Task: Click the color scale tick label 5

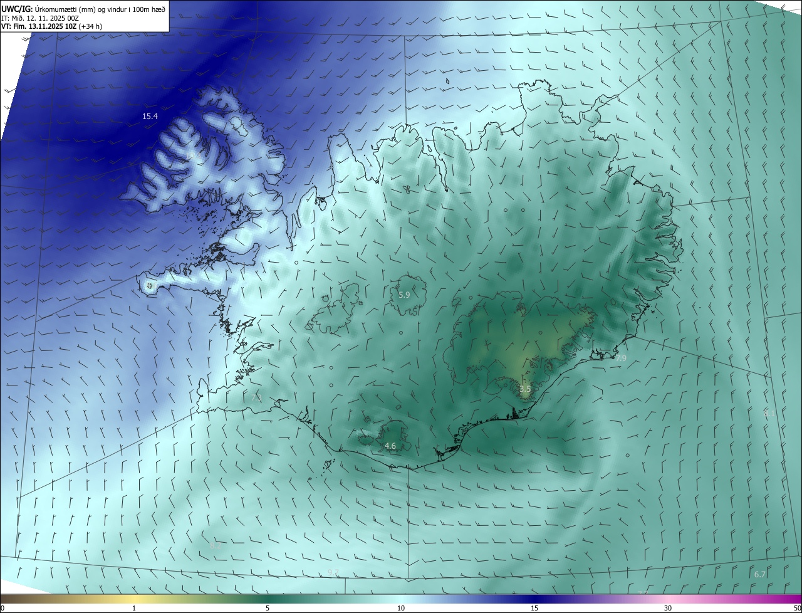Action: [268, 608]
